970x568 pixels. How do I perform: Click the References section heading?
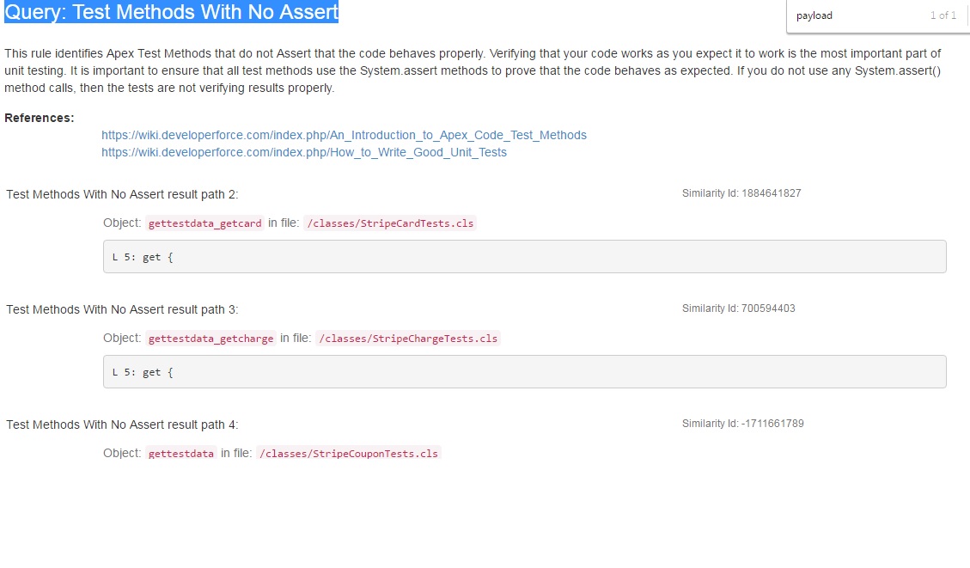click(40, 118)
